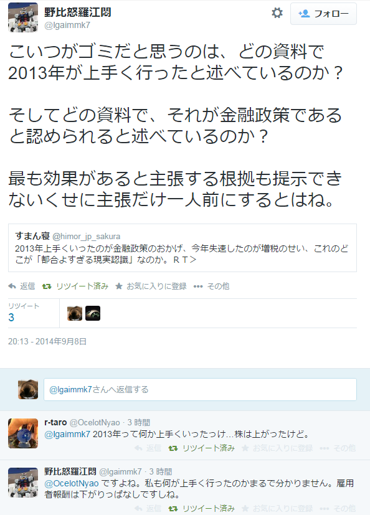Image resolution: width=370 pixels, height=515 pixels.
Task: Open the @OcelotNyao username link in r-taro's reply
Action: tap(95, 422)
